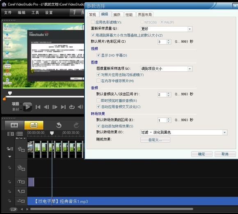Expand the track display arrow below track manager
Viewport: 238px width, 214px height.
point(10,156)
